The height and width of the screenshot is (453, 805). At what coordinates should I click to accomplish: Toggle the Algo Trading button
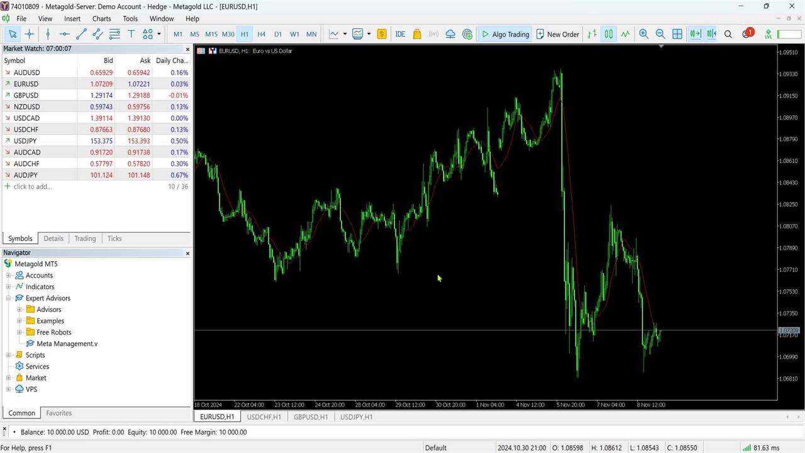506,34
